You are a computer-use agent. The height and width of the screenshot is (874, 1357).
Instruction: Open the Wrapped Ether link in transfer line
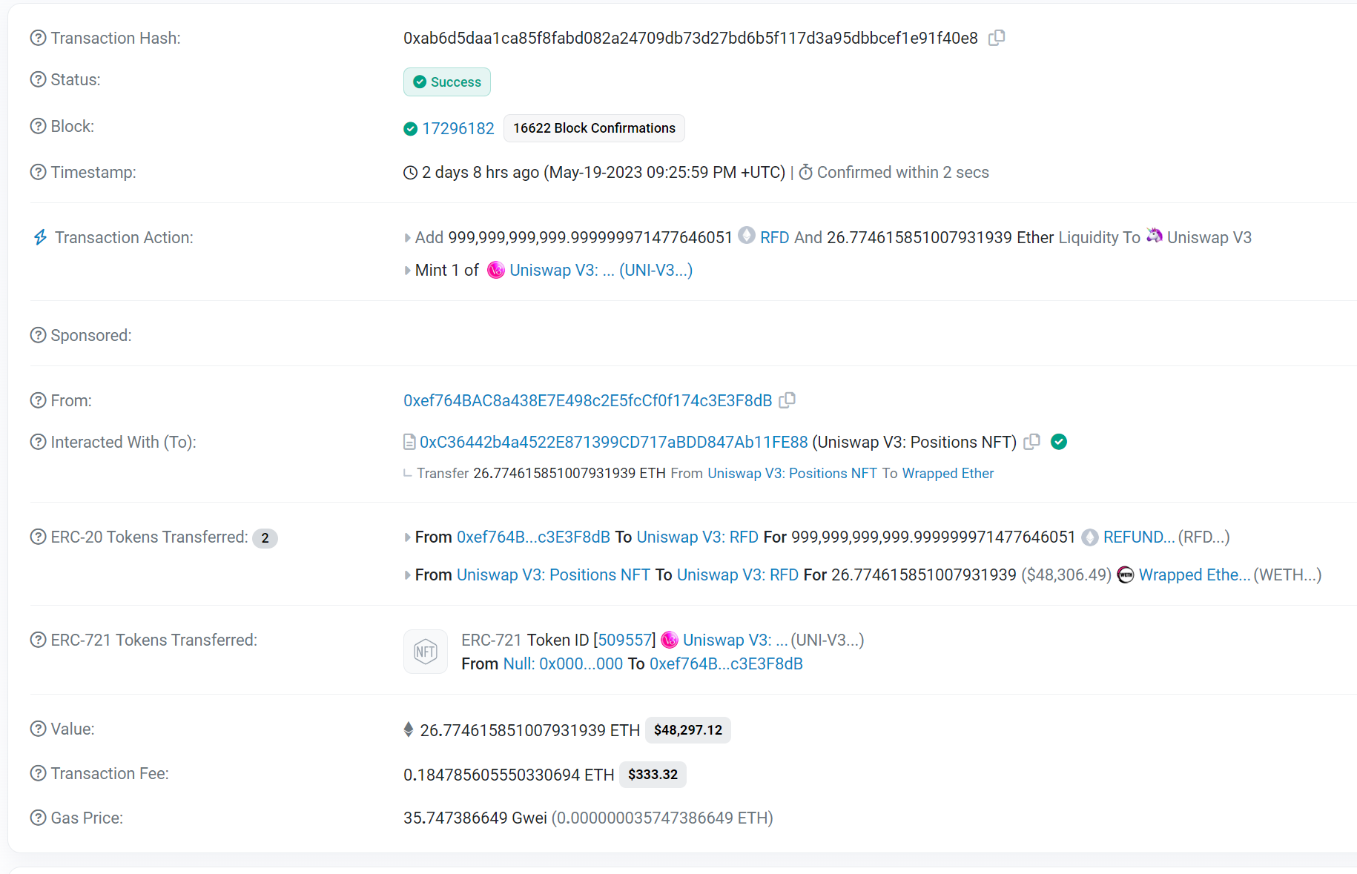coord(947,473)
